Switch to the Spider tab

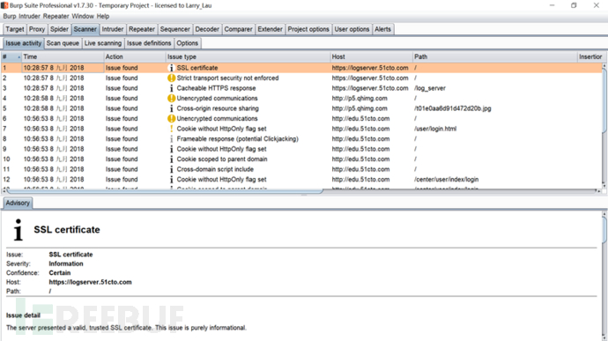[x=59, y=29]
